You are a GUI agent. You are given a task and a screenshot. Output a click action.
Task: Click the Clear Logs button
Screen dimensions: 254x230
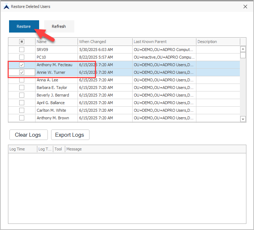[28, 135]
